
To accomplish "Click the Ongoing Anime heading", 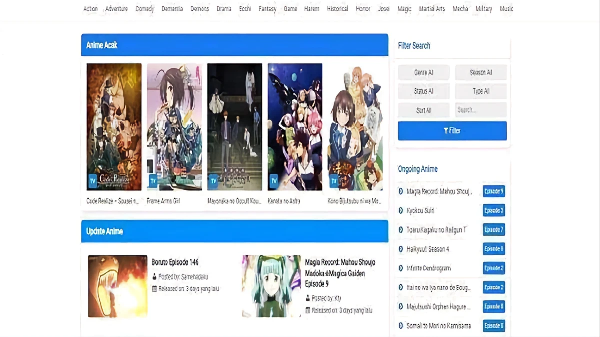I will coord(418,169).
